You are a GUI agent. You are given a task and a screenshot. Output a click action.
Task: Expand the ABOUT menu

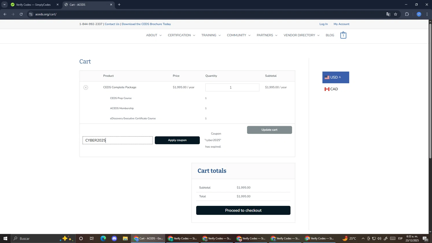(x=154, y=35)
